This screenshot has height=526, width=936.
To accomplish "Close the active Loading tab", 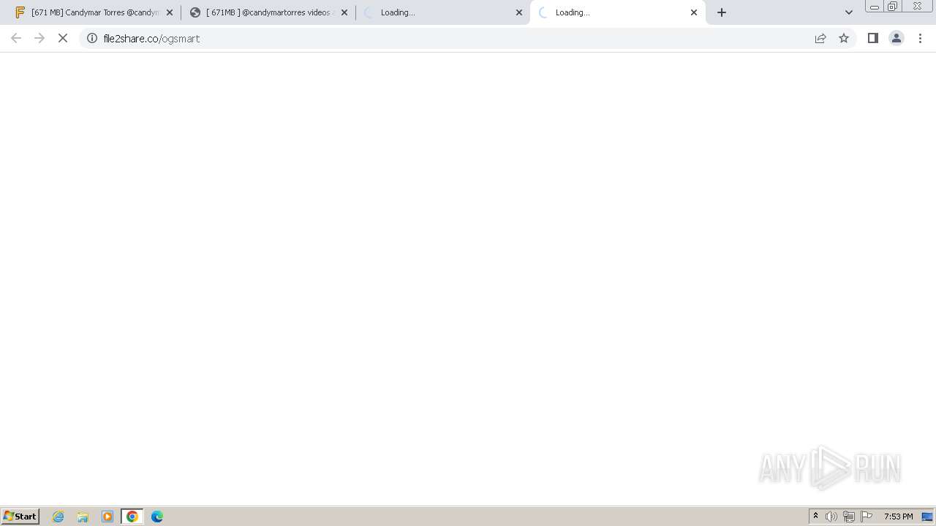I will click(x=694, y=12).
